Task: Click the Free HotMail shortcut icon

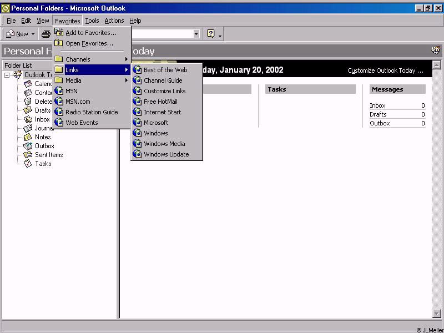Action: pos(137,102)
